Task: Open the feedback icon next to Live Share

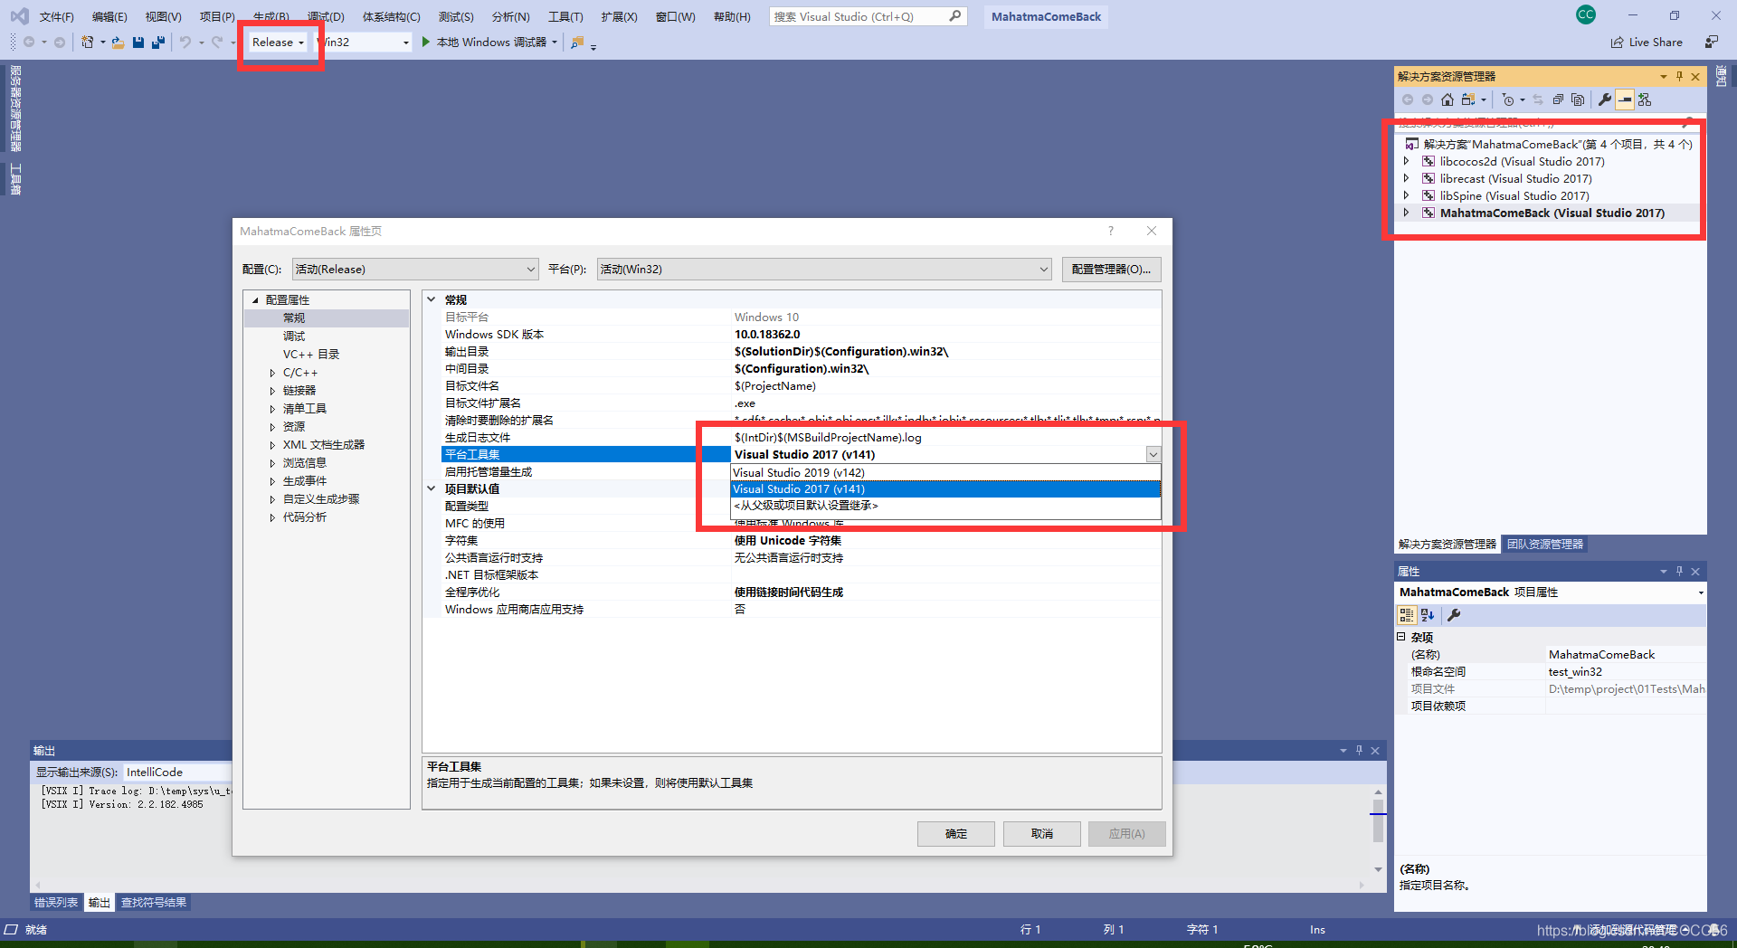Action: (1711, 42)
